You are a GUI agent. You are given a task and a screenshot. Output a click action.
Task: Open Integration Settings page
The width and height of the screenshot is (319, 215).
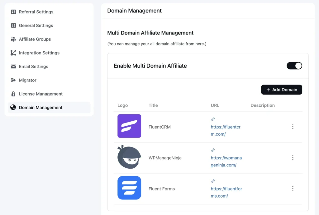pyautogui.click(x=49, y=53)
